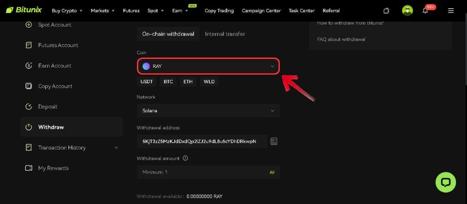Expand Markets menu

[x=103, y=11]
